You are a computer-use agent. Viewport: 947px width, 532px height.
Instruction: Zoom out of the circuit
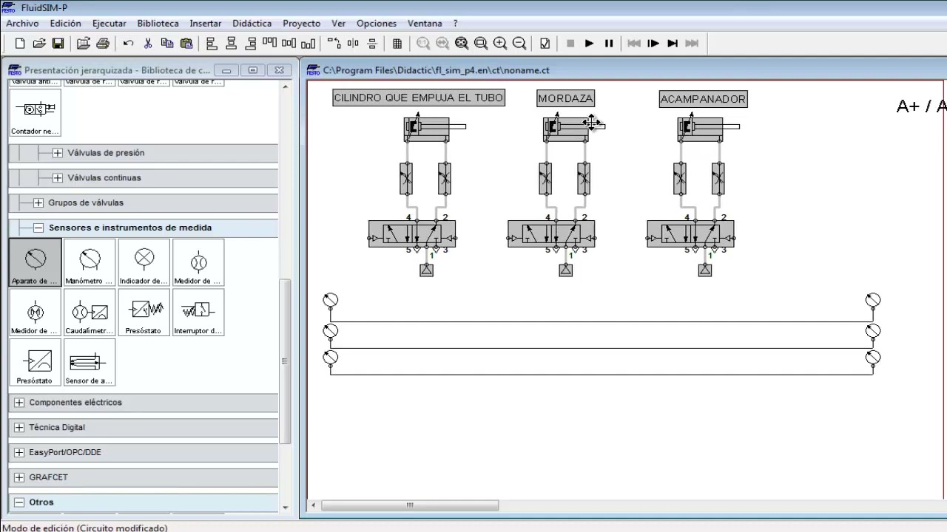tap(519, 44)
